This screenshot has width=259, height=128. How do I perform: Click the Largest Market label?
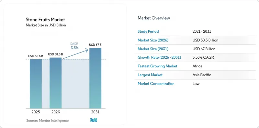pyautogui.click(x=150, y=75)
